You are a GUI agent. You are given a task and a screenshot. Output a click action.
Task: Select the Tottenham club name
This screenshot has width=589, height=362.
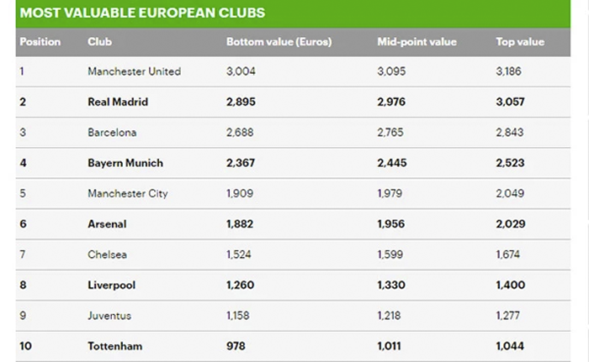coord(115,346)
